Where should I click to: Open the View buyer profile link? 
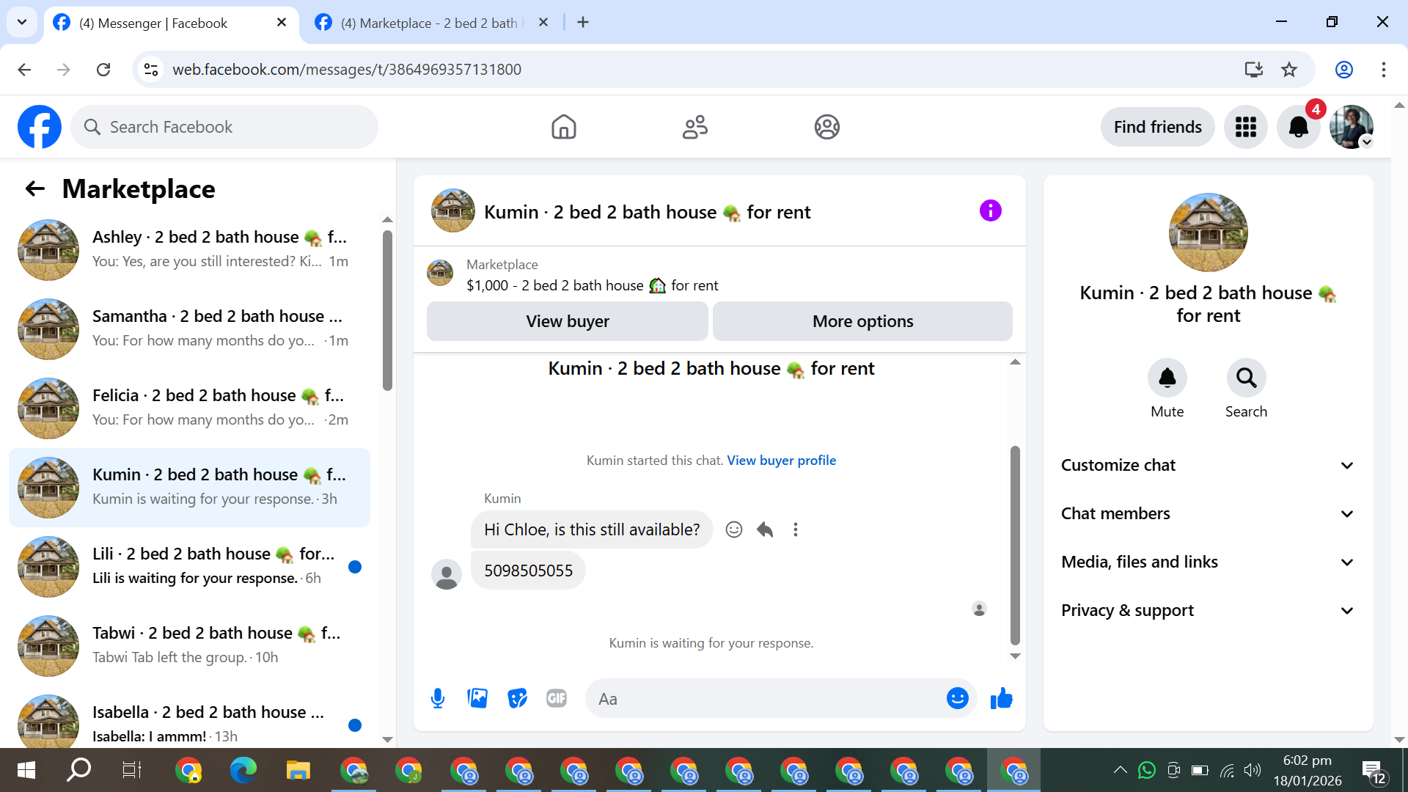tap(781, 461)
